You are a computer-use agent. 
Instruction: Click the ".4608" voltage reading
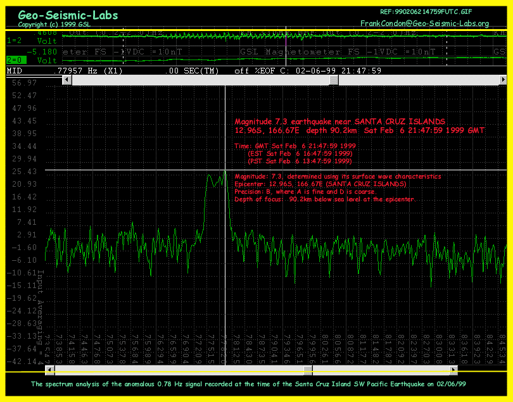(45, 33)
